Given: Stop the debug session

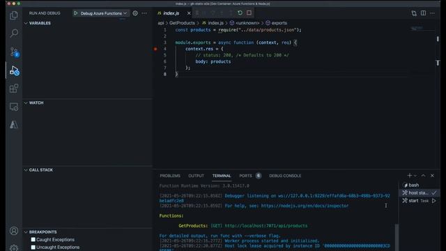Looking at the screenshot, I should pyautogui.click(x=249, y=13).
